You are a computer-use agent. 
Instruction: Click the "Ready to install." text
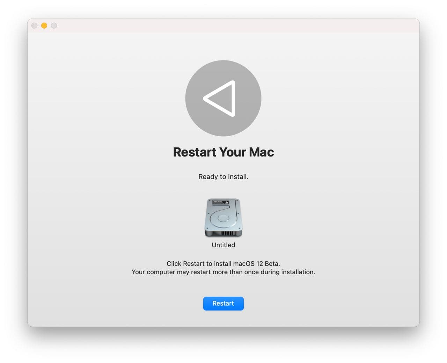223,176
